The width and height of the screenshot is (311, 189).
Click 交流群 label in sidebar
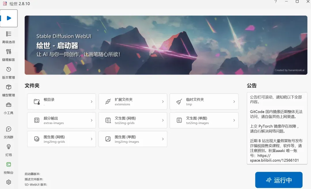9,137
